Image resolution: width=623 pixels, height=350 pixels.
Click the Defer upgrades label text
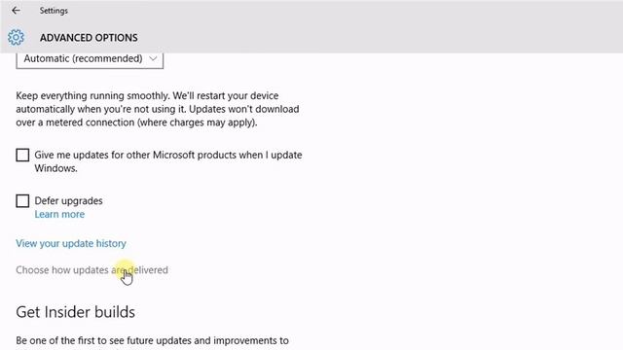tap(68, 201)
